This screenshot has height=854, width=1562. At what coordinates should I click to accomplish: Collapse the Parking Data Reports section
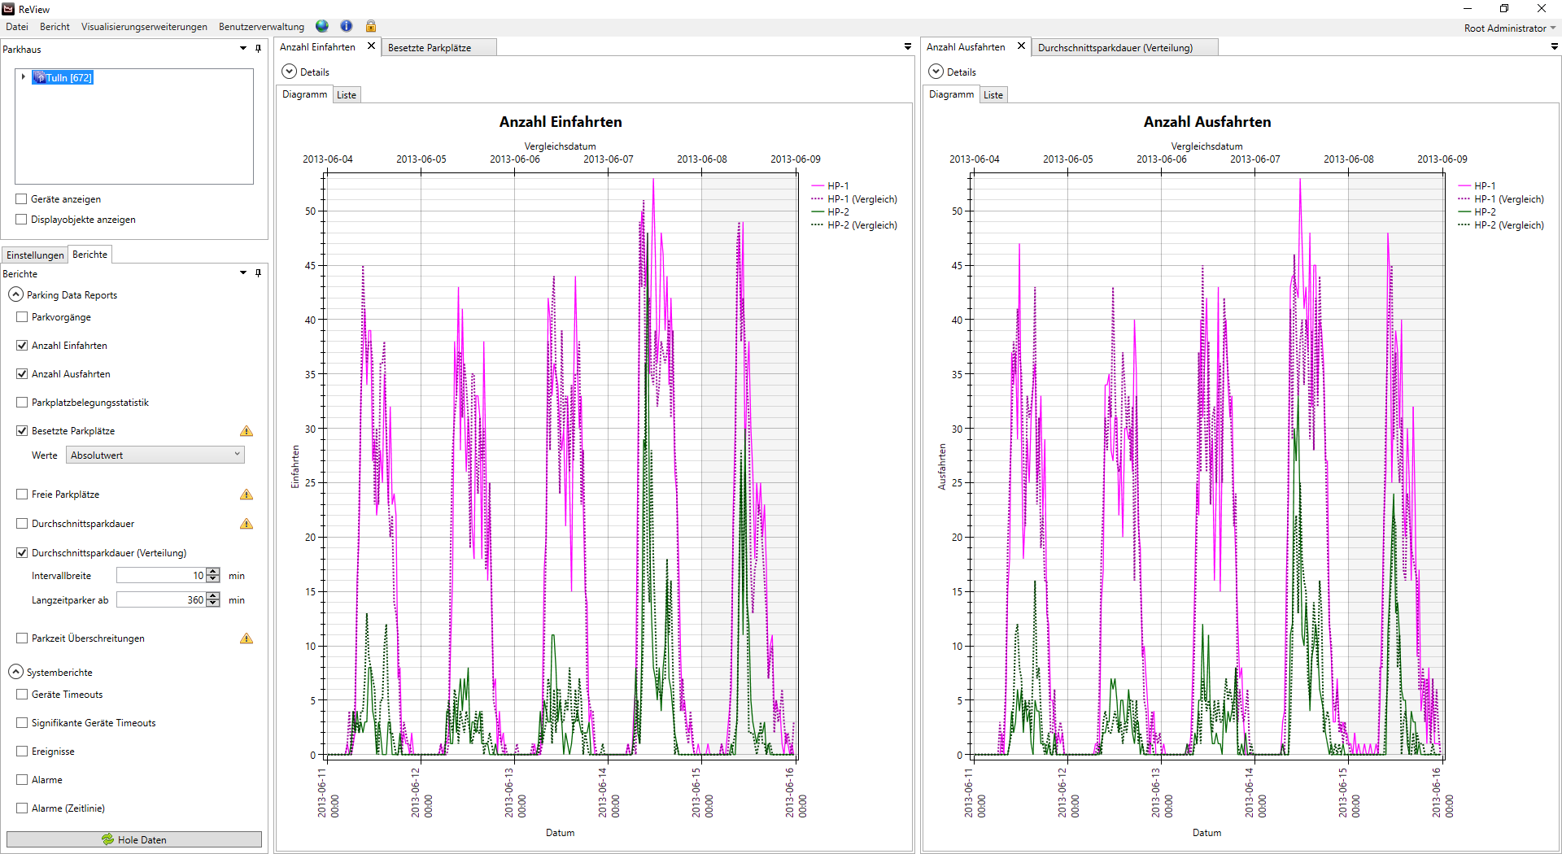point(15,294)
